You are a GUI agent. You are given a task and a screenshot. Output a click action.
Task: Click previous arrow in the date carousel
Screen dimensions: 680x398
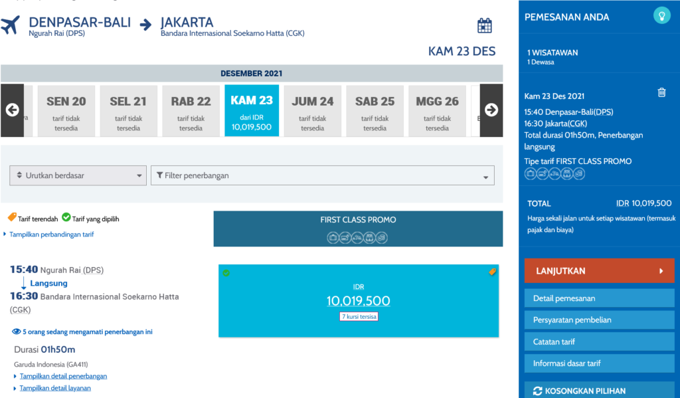11,110
